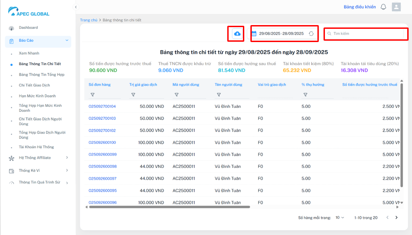Open Chi Tiết Giao Dịch report
This screenshot has width=412, height=235.
(34, 85)
